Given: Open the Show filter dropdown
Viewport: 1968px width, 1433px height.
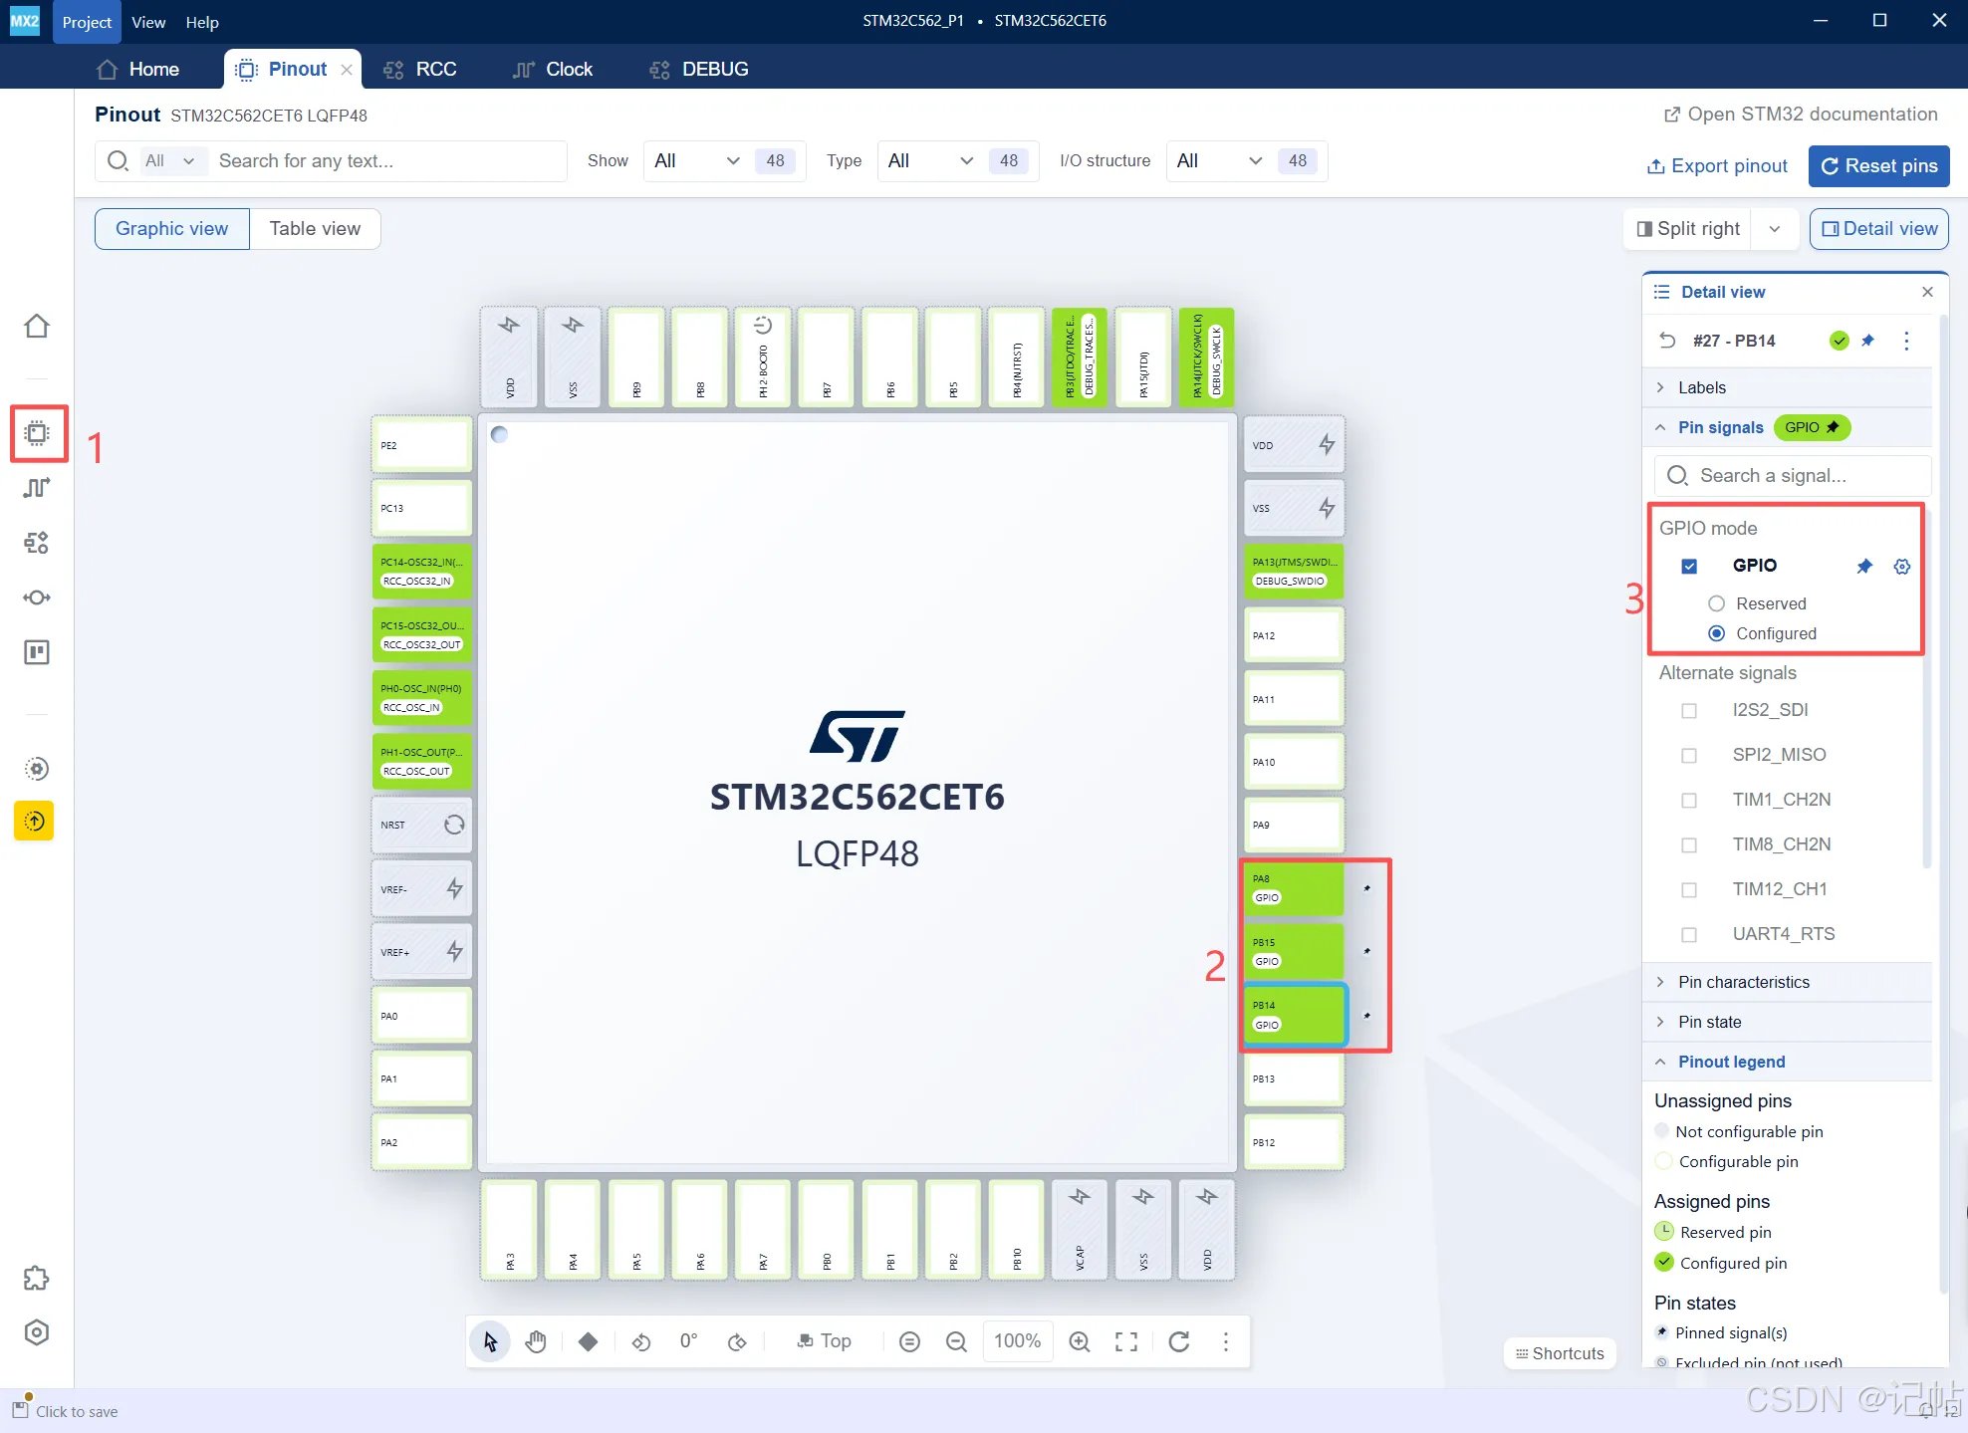Looking at the screenshot, I should pos(697,161).
